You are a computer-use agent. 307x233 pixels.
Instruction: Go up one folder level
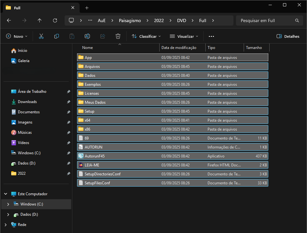coord(40,20)
